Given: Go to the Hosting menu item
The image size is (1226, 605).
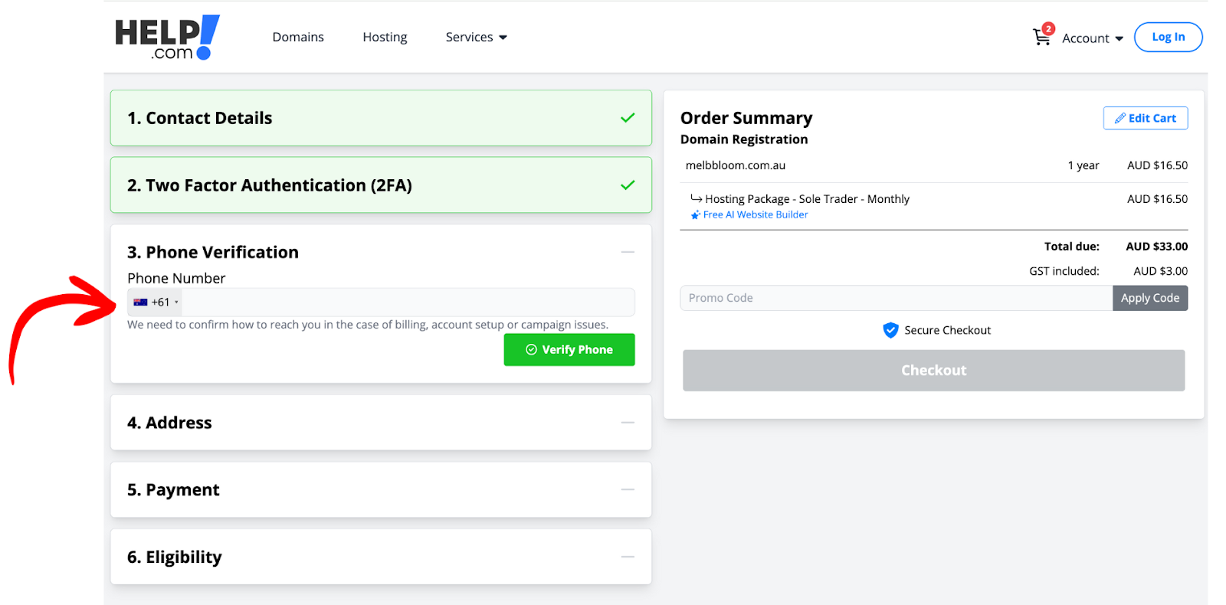Looking at the screenshot, I should tap(385, 38).
